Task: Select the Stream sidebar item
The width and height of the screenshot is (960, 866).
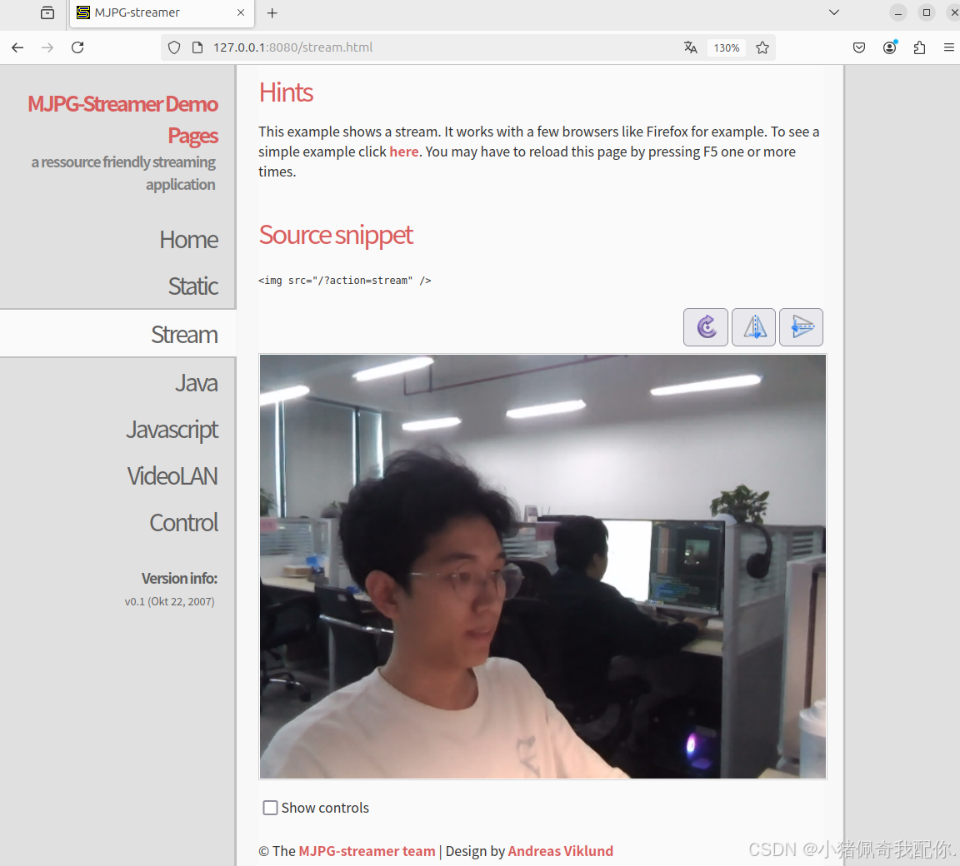Action: (117, 334)
